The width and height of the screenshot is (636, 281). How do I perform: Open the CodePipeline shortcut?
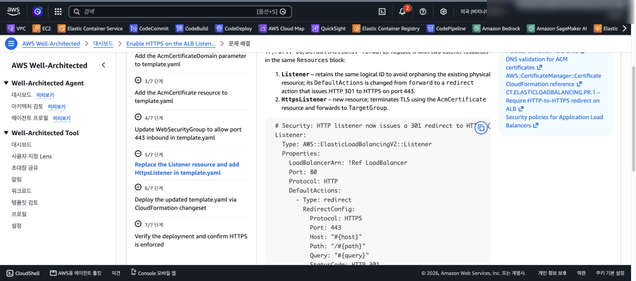446,29
